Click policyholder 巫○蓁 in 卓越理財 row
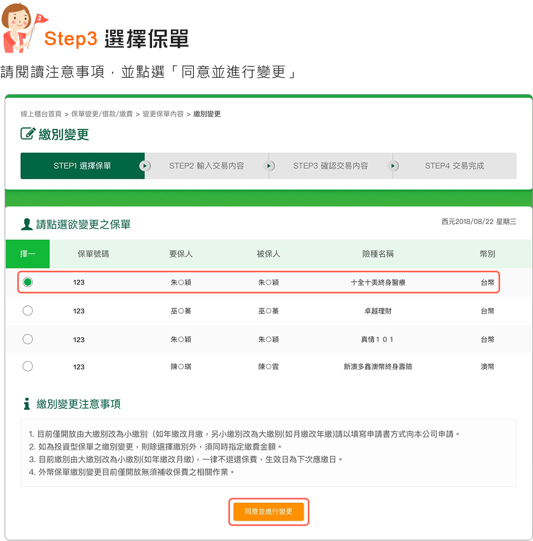Image resolution: width=533 pixels, height=541 pixels. [181, 311]
